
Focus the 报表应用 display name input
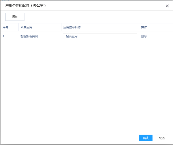tap(100, 36)
